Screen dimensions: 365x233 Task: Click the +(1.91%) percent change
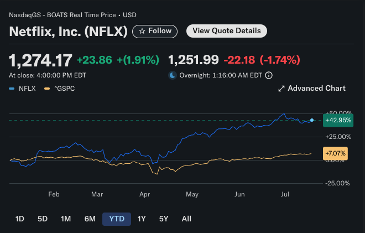(x=138, y=60)
